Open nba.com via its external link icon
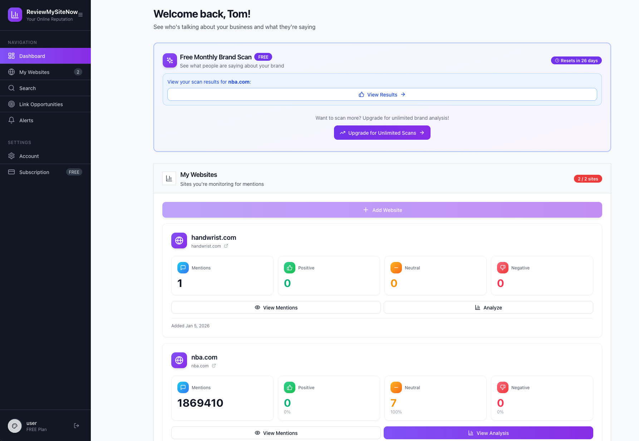This screenshot has width=639, height=441. point(214,366)
